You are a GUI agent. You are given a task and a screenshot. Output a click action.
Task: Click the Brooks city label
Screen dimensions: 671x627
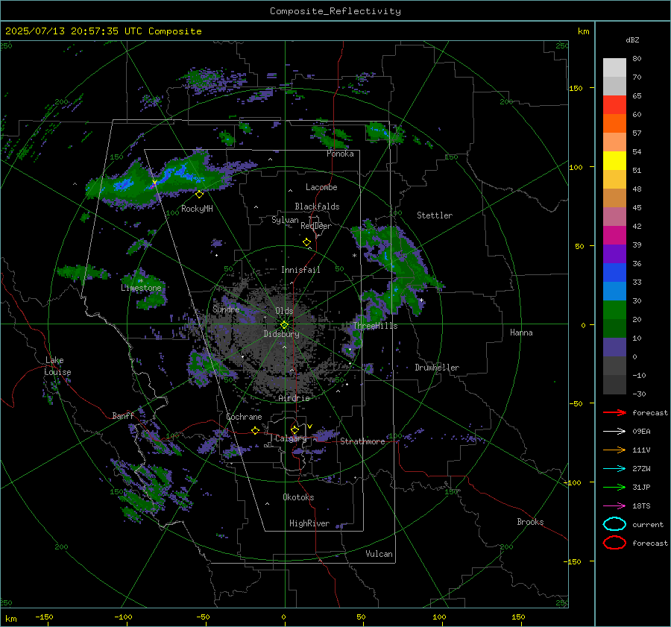tap(530, 522)
